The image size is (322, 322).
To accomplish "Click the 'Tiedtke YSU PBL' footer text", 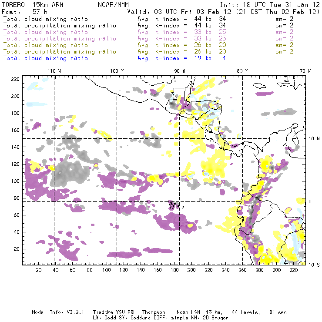I will pos(114,312).
